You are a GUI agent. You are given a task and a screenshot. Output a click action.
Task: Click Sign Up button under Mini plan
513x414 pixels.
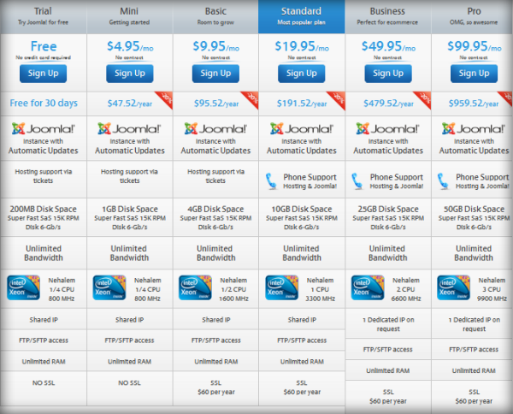(x=129, y=74)
